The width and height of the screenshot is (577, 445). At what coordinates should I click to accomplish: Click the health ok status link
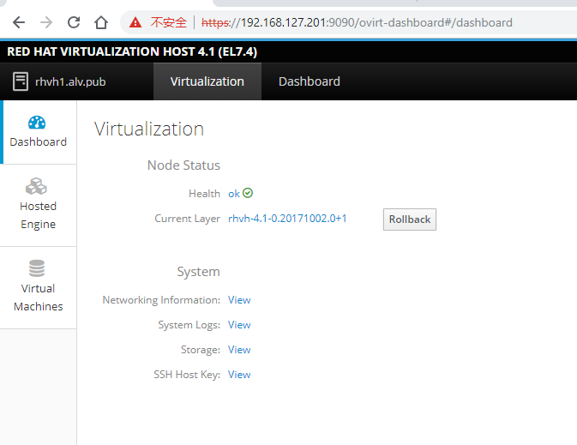pos(234,194)
